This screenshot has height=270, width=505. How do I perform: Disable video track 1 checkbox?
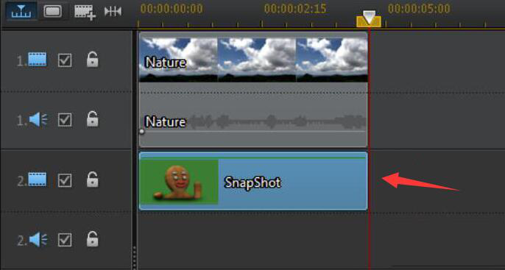tap(65, 60)
